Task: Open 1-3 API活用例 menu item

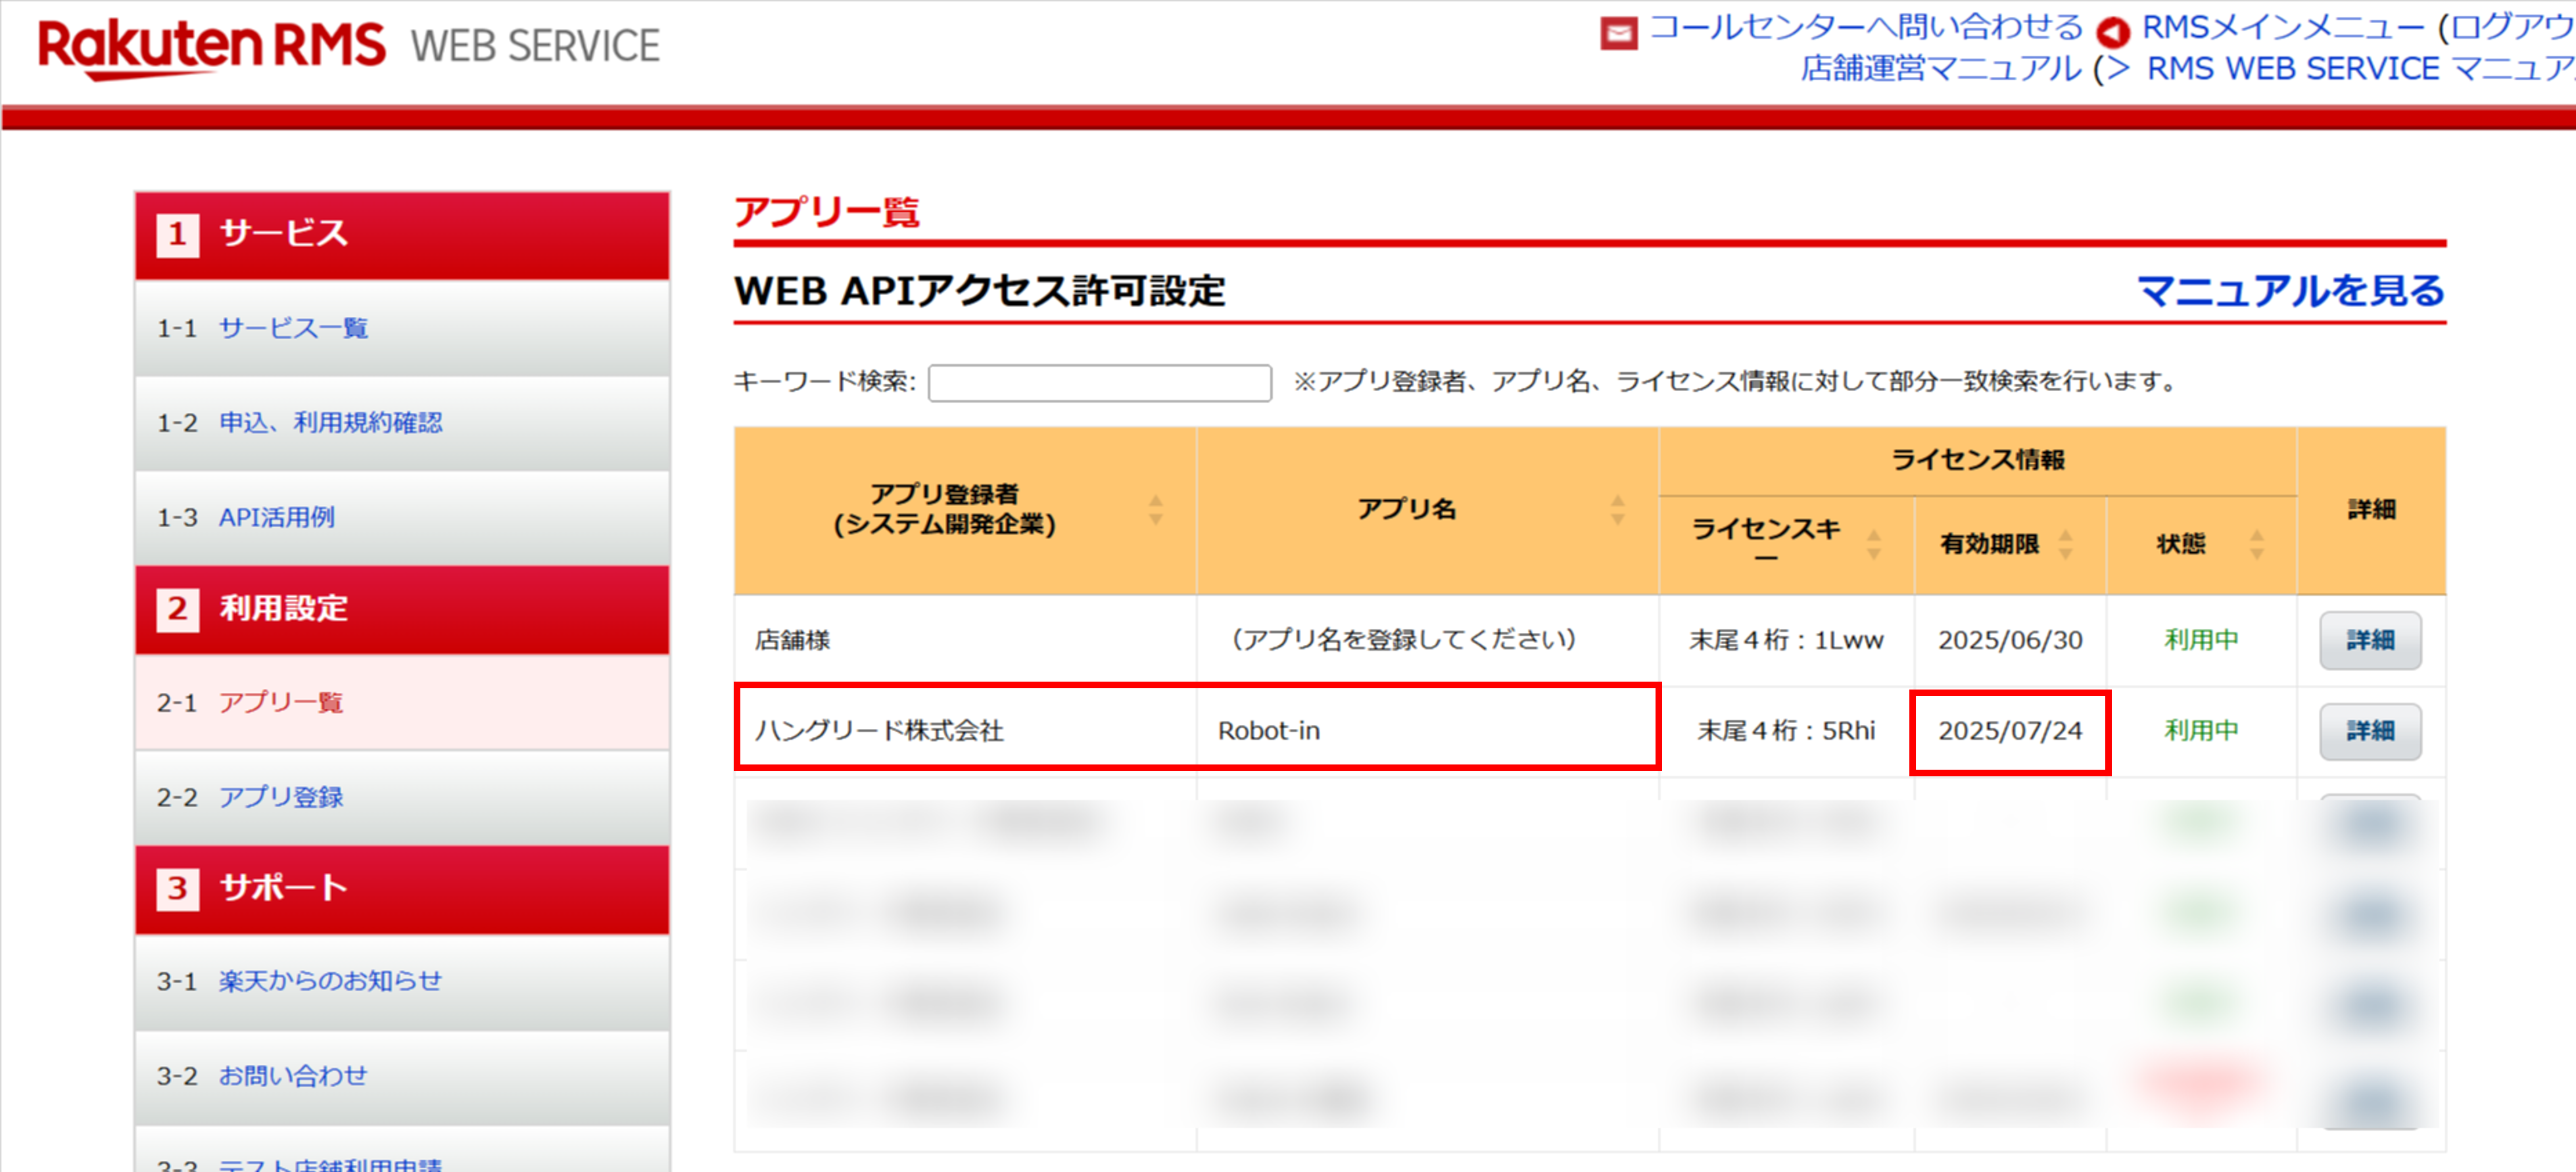Action: click(402, 518)
